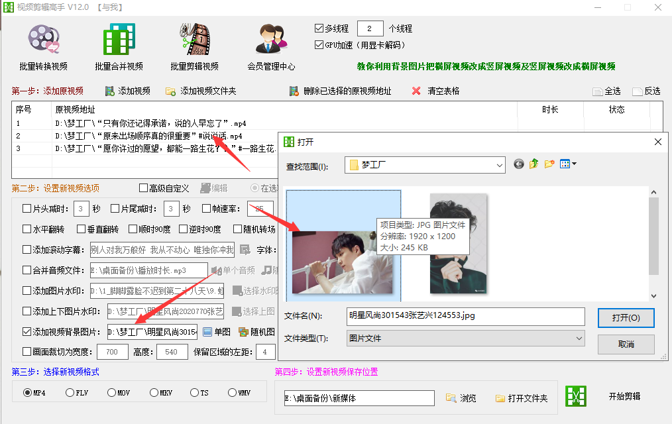The height and width of the screenshot is (424, 672).
Task: Open the 批量剪辑视频 tool
Action: (x=194, y=47)
